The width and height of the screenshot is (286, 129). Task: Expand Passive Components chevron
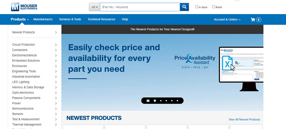point(56,98)
